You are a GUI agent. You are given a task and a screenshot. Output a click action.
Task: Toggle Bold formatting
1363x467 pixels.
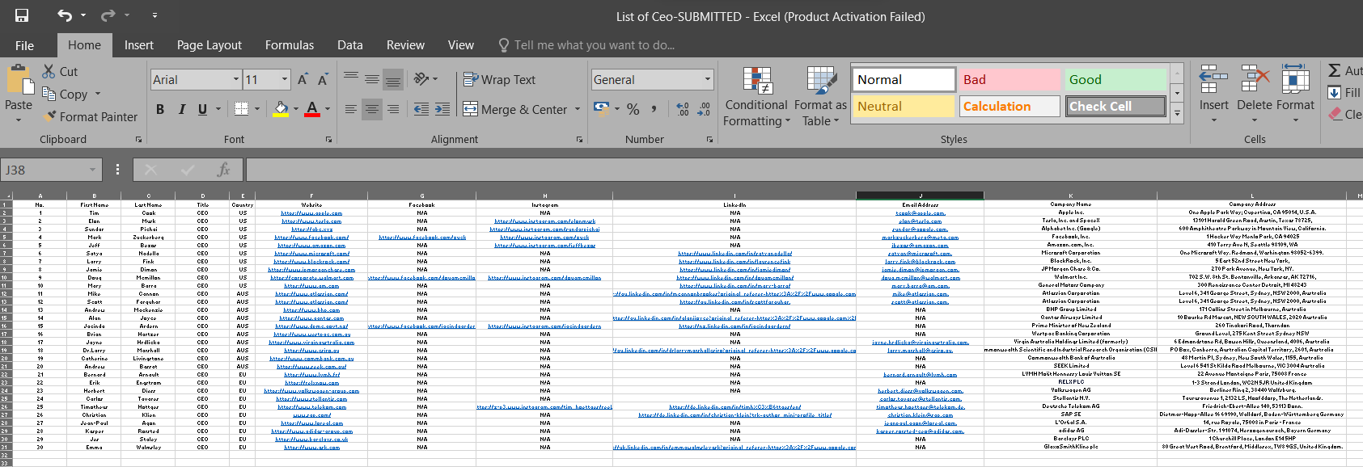coord(160,109)
